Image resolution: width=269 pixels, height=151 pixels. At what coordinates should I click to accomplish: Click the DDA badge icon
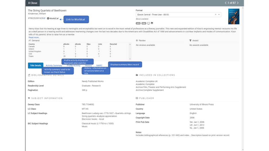click(144, 23)
